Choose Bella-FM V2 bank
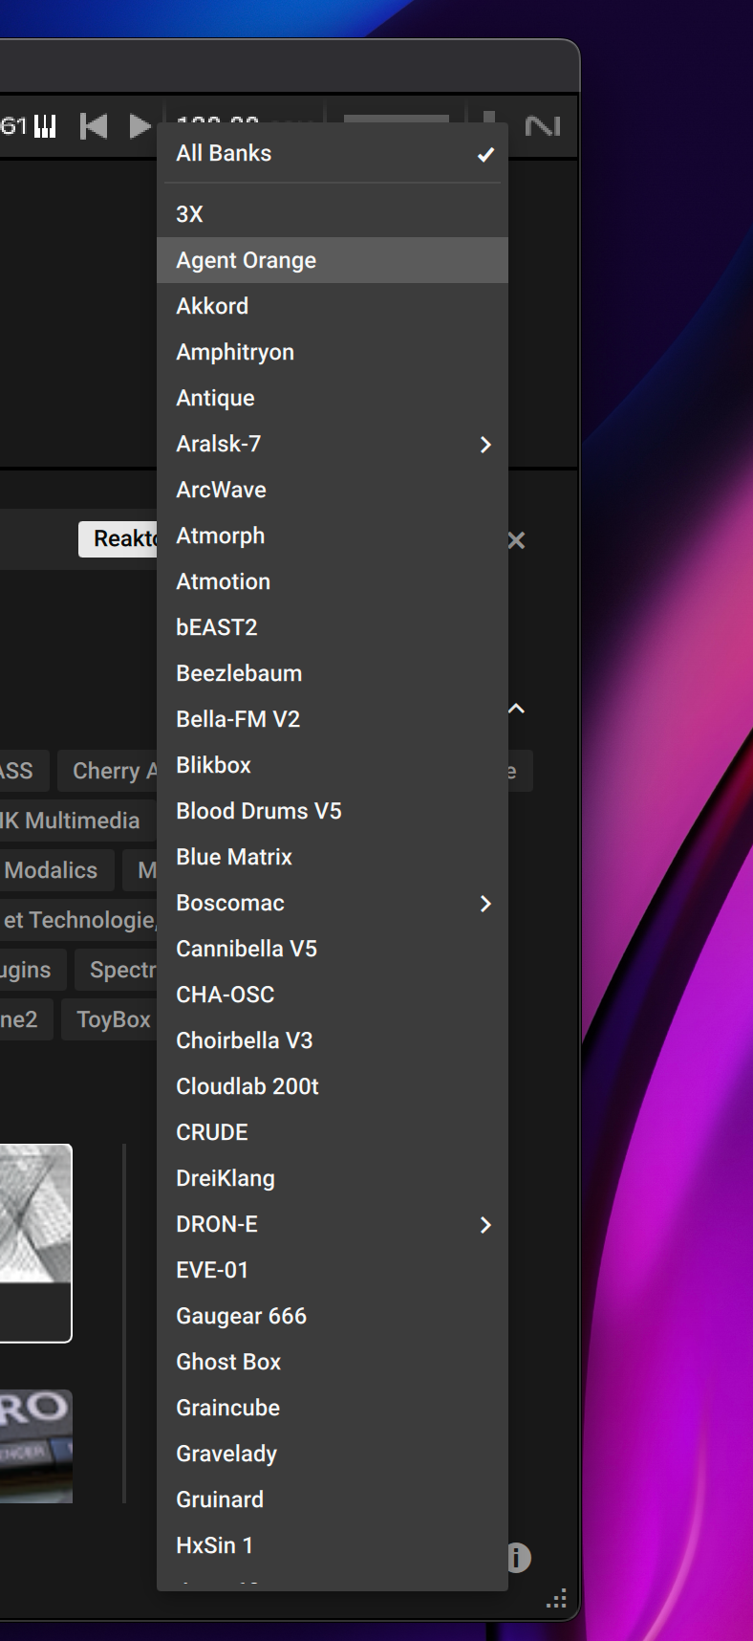This screenshot has height=1641, width=753. coord(332,719)
